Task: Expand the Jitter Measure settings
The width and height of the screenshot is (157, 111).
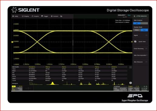Action: pos(141,62)
